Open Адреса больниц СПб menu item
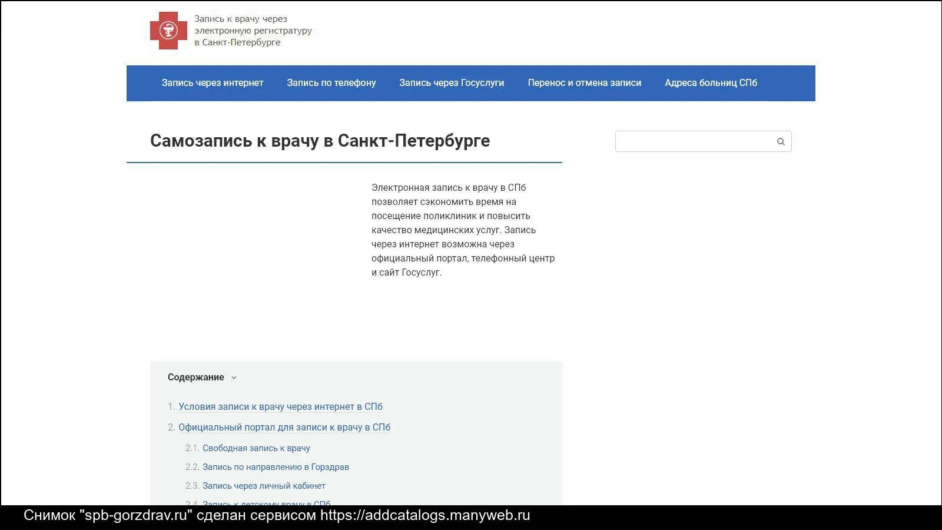 711,83
